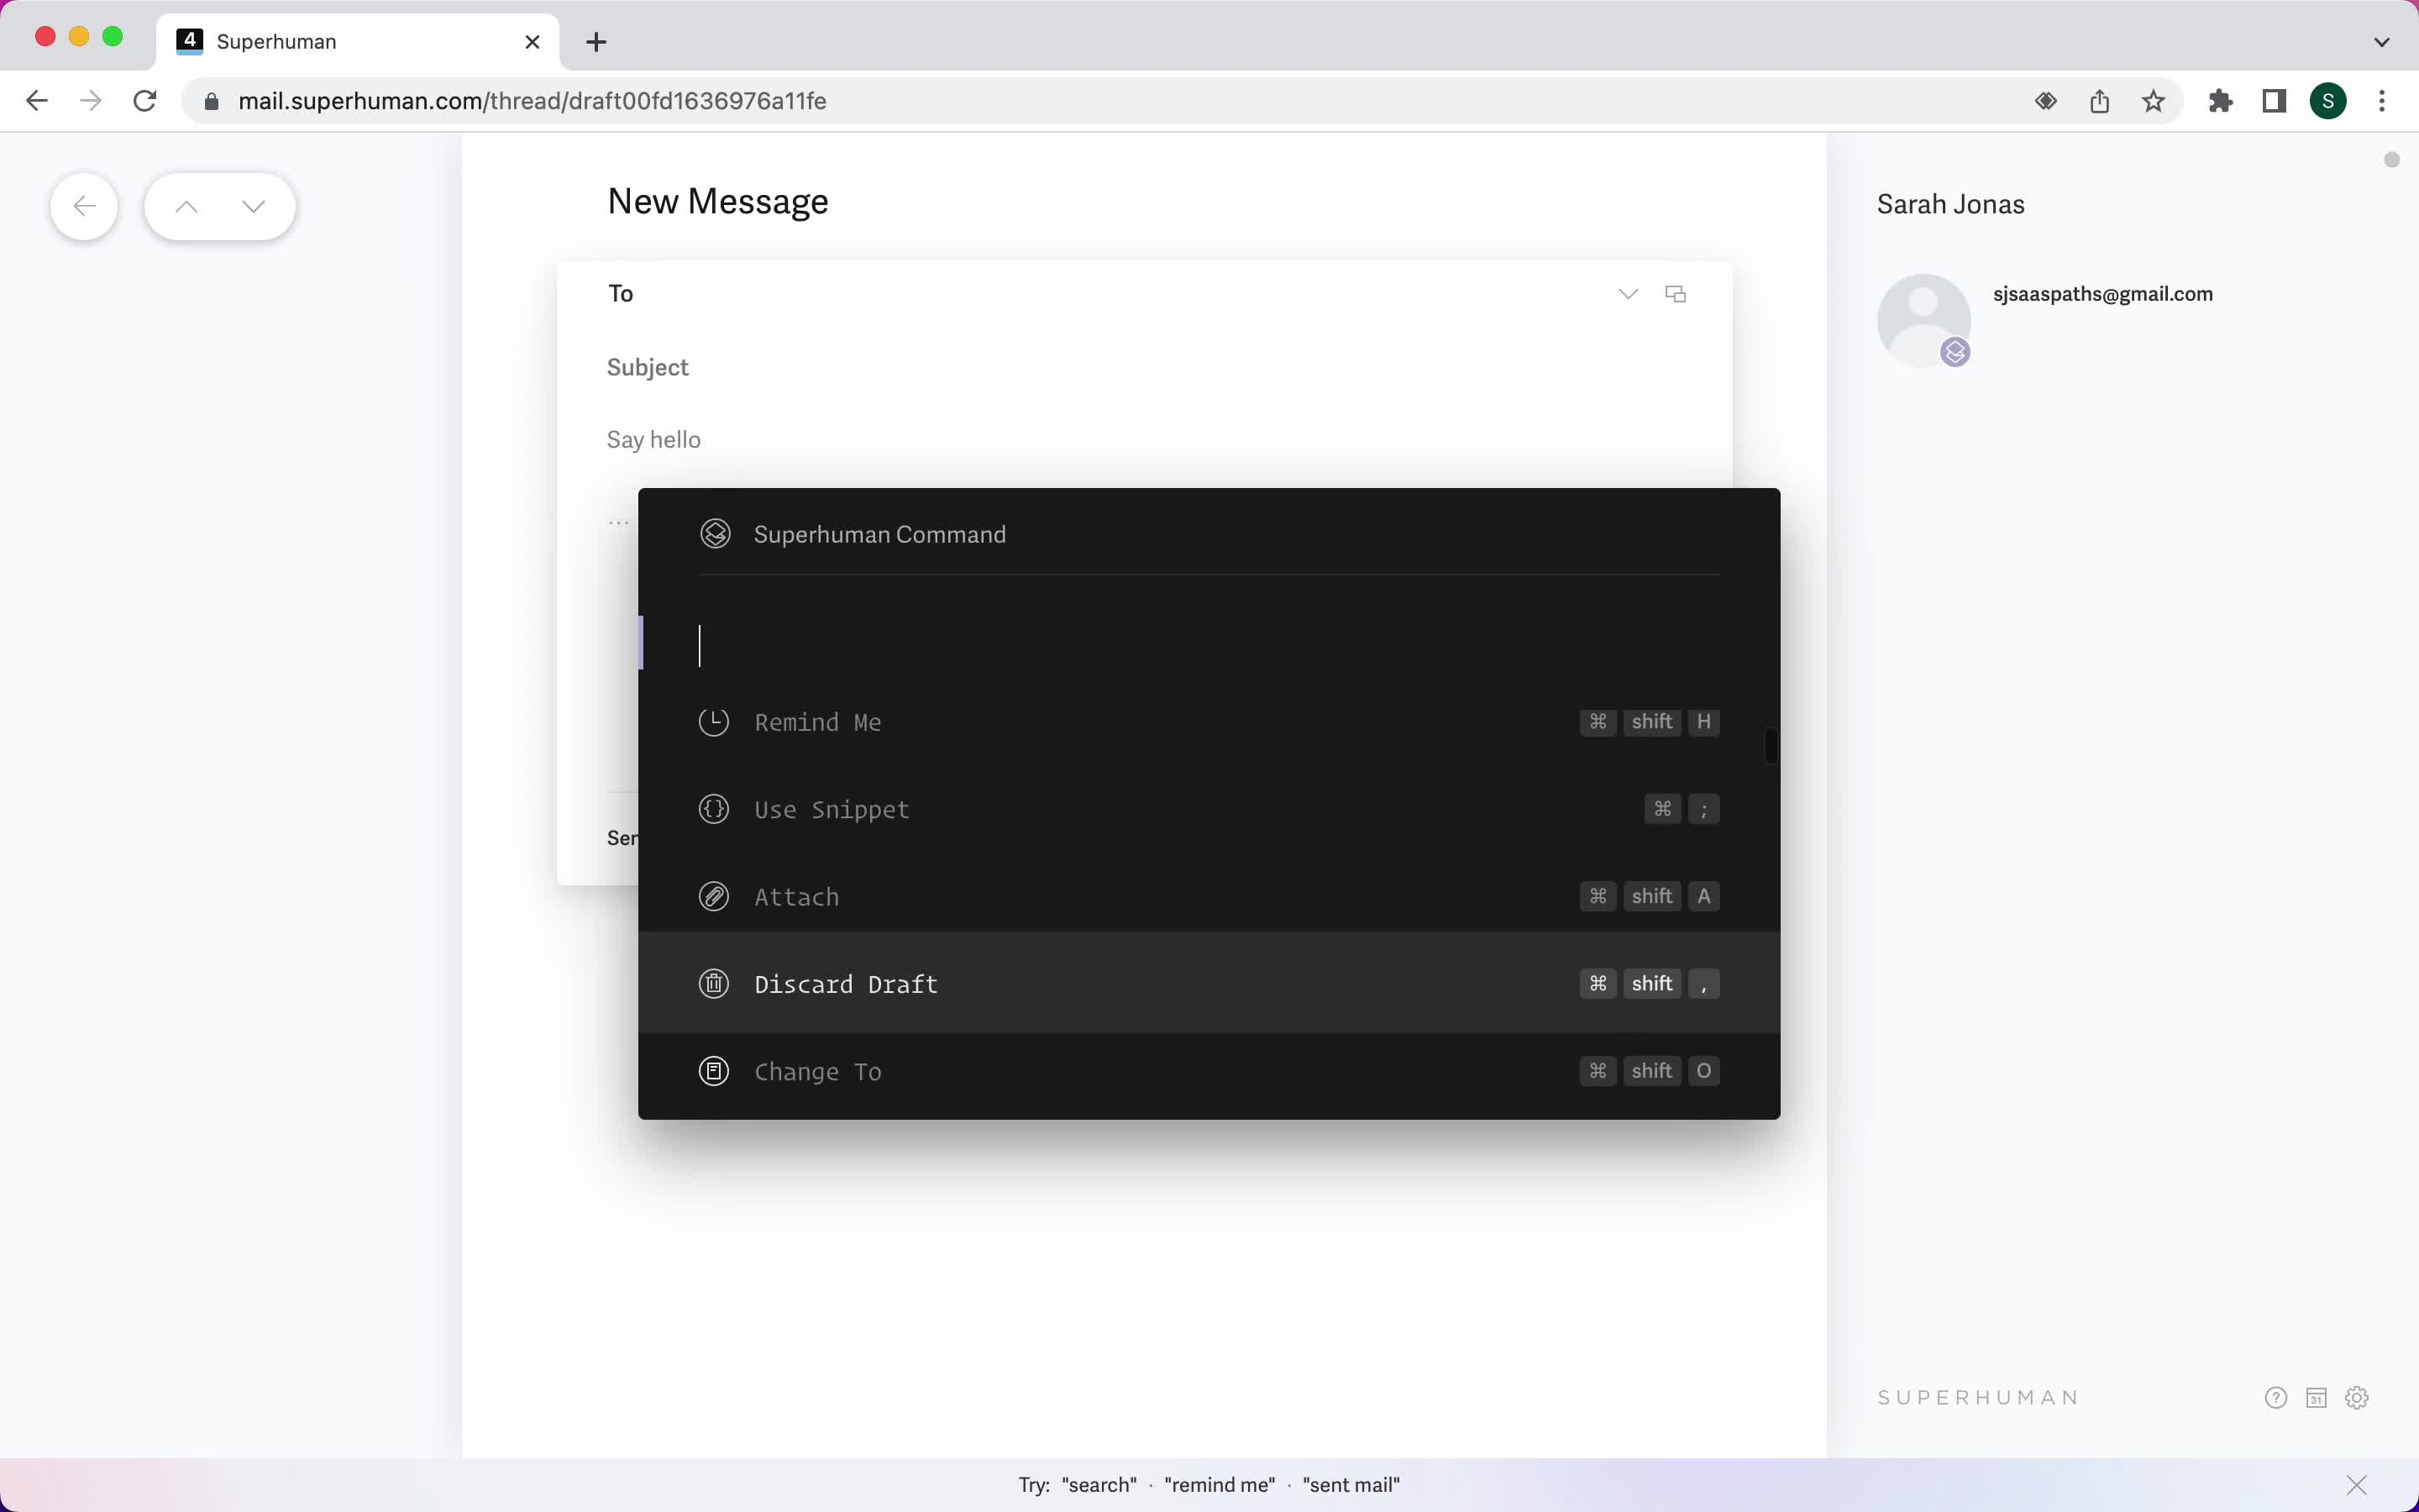Click the "search" suggestion in tip bar
The width and height of the screenshot is (2419, 1512).
[1099, 1485]
